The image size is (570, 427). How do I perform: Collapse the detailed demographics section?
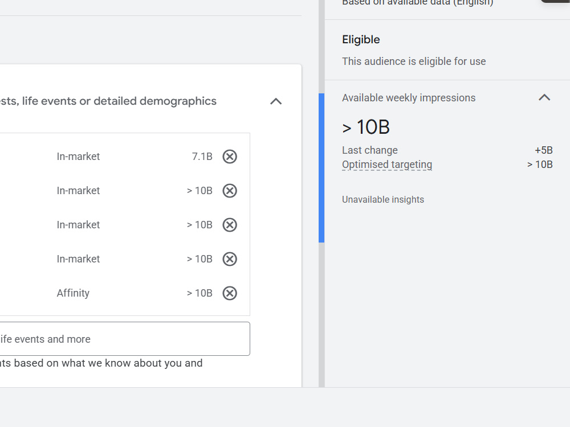pyautogui.click(x=276, y=101)
